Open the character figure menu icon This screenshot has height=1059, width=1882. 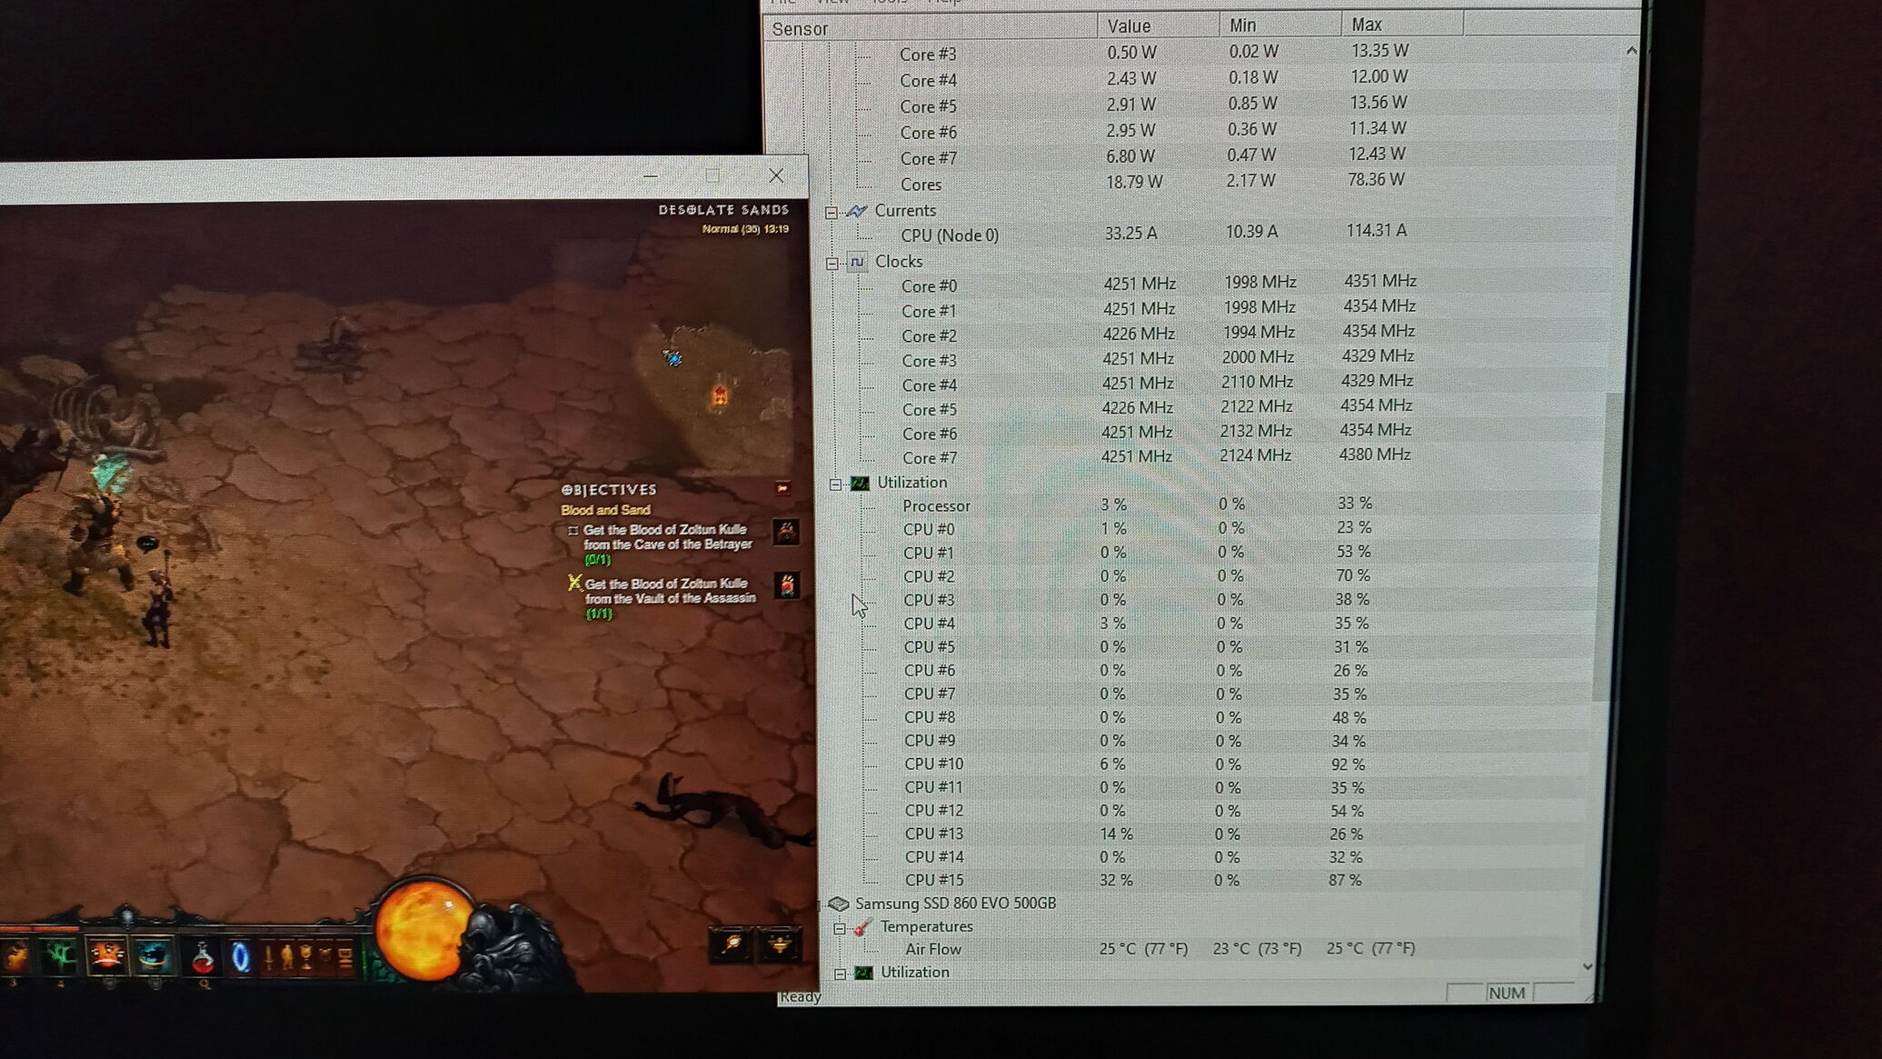click(x=287, y=958)
